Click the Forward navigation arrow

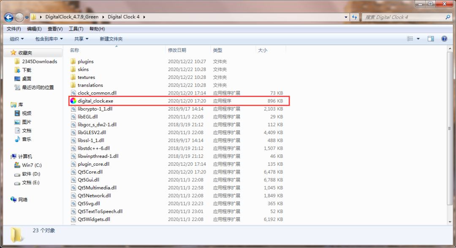pos(19,17)
